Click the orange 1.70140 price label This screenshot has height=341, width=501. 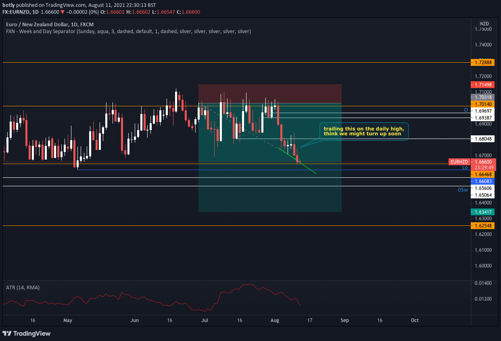(x=483, y=104)
